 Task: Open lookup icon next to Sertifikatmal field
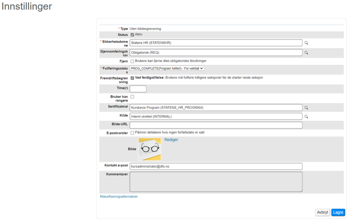(x=306, y=108)
